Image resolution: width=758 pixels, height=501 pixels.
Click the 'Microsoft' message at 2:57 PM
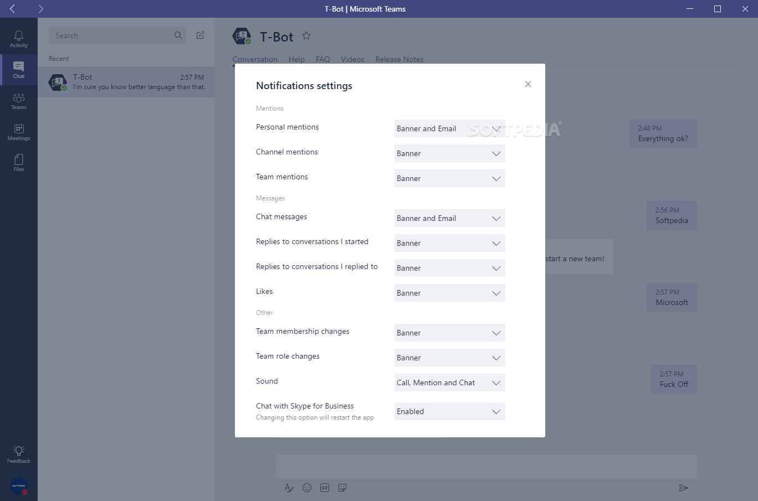pos(672,298)
